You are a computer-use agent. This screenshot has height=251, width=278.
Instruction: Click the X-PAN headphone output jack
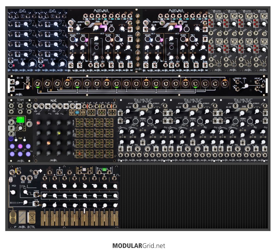263,86
